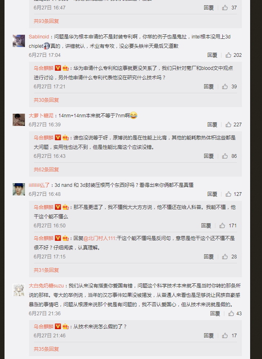Reply to 大萝卜糖泥's 14nm comment
Image resolution: width=262 pixels, height=359 pixels.
click(212, 125)
